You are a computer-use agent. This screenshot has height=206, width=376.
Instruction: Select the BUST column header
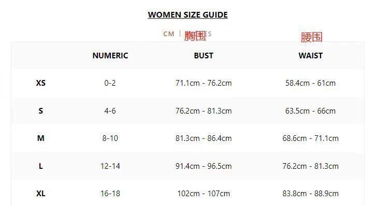(x=204, y=55)
